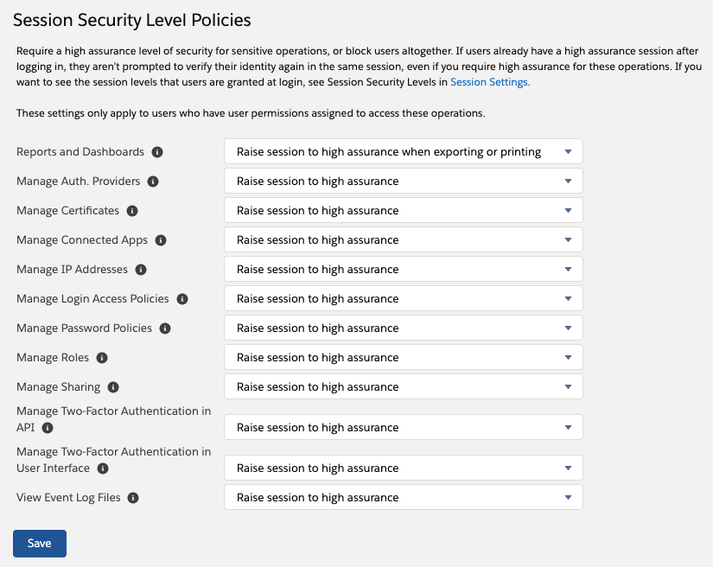Click the info icon beside Reports and Dashboards
The width and height of the screenshot is (713, 567).
point(157,151)
